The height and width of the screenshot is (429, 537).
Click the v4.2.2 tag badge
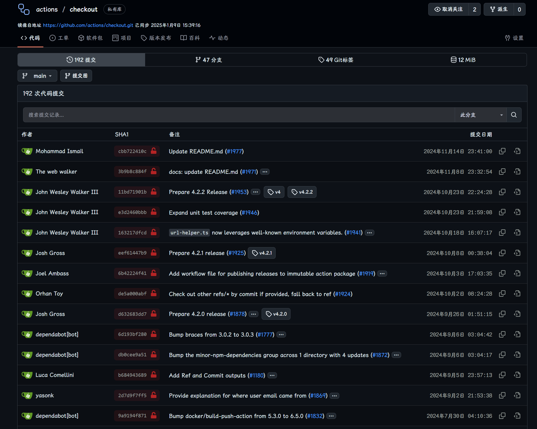click(x=302, y=192)
